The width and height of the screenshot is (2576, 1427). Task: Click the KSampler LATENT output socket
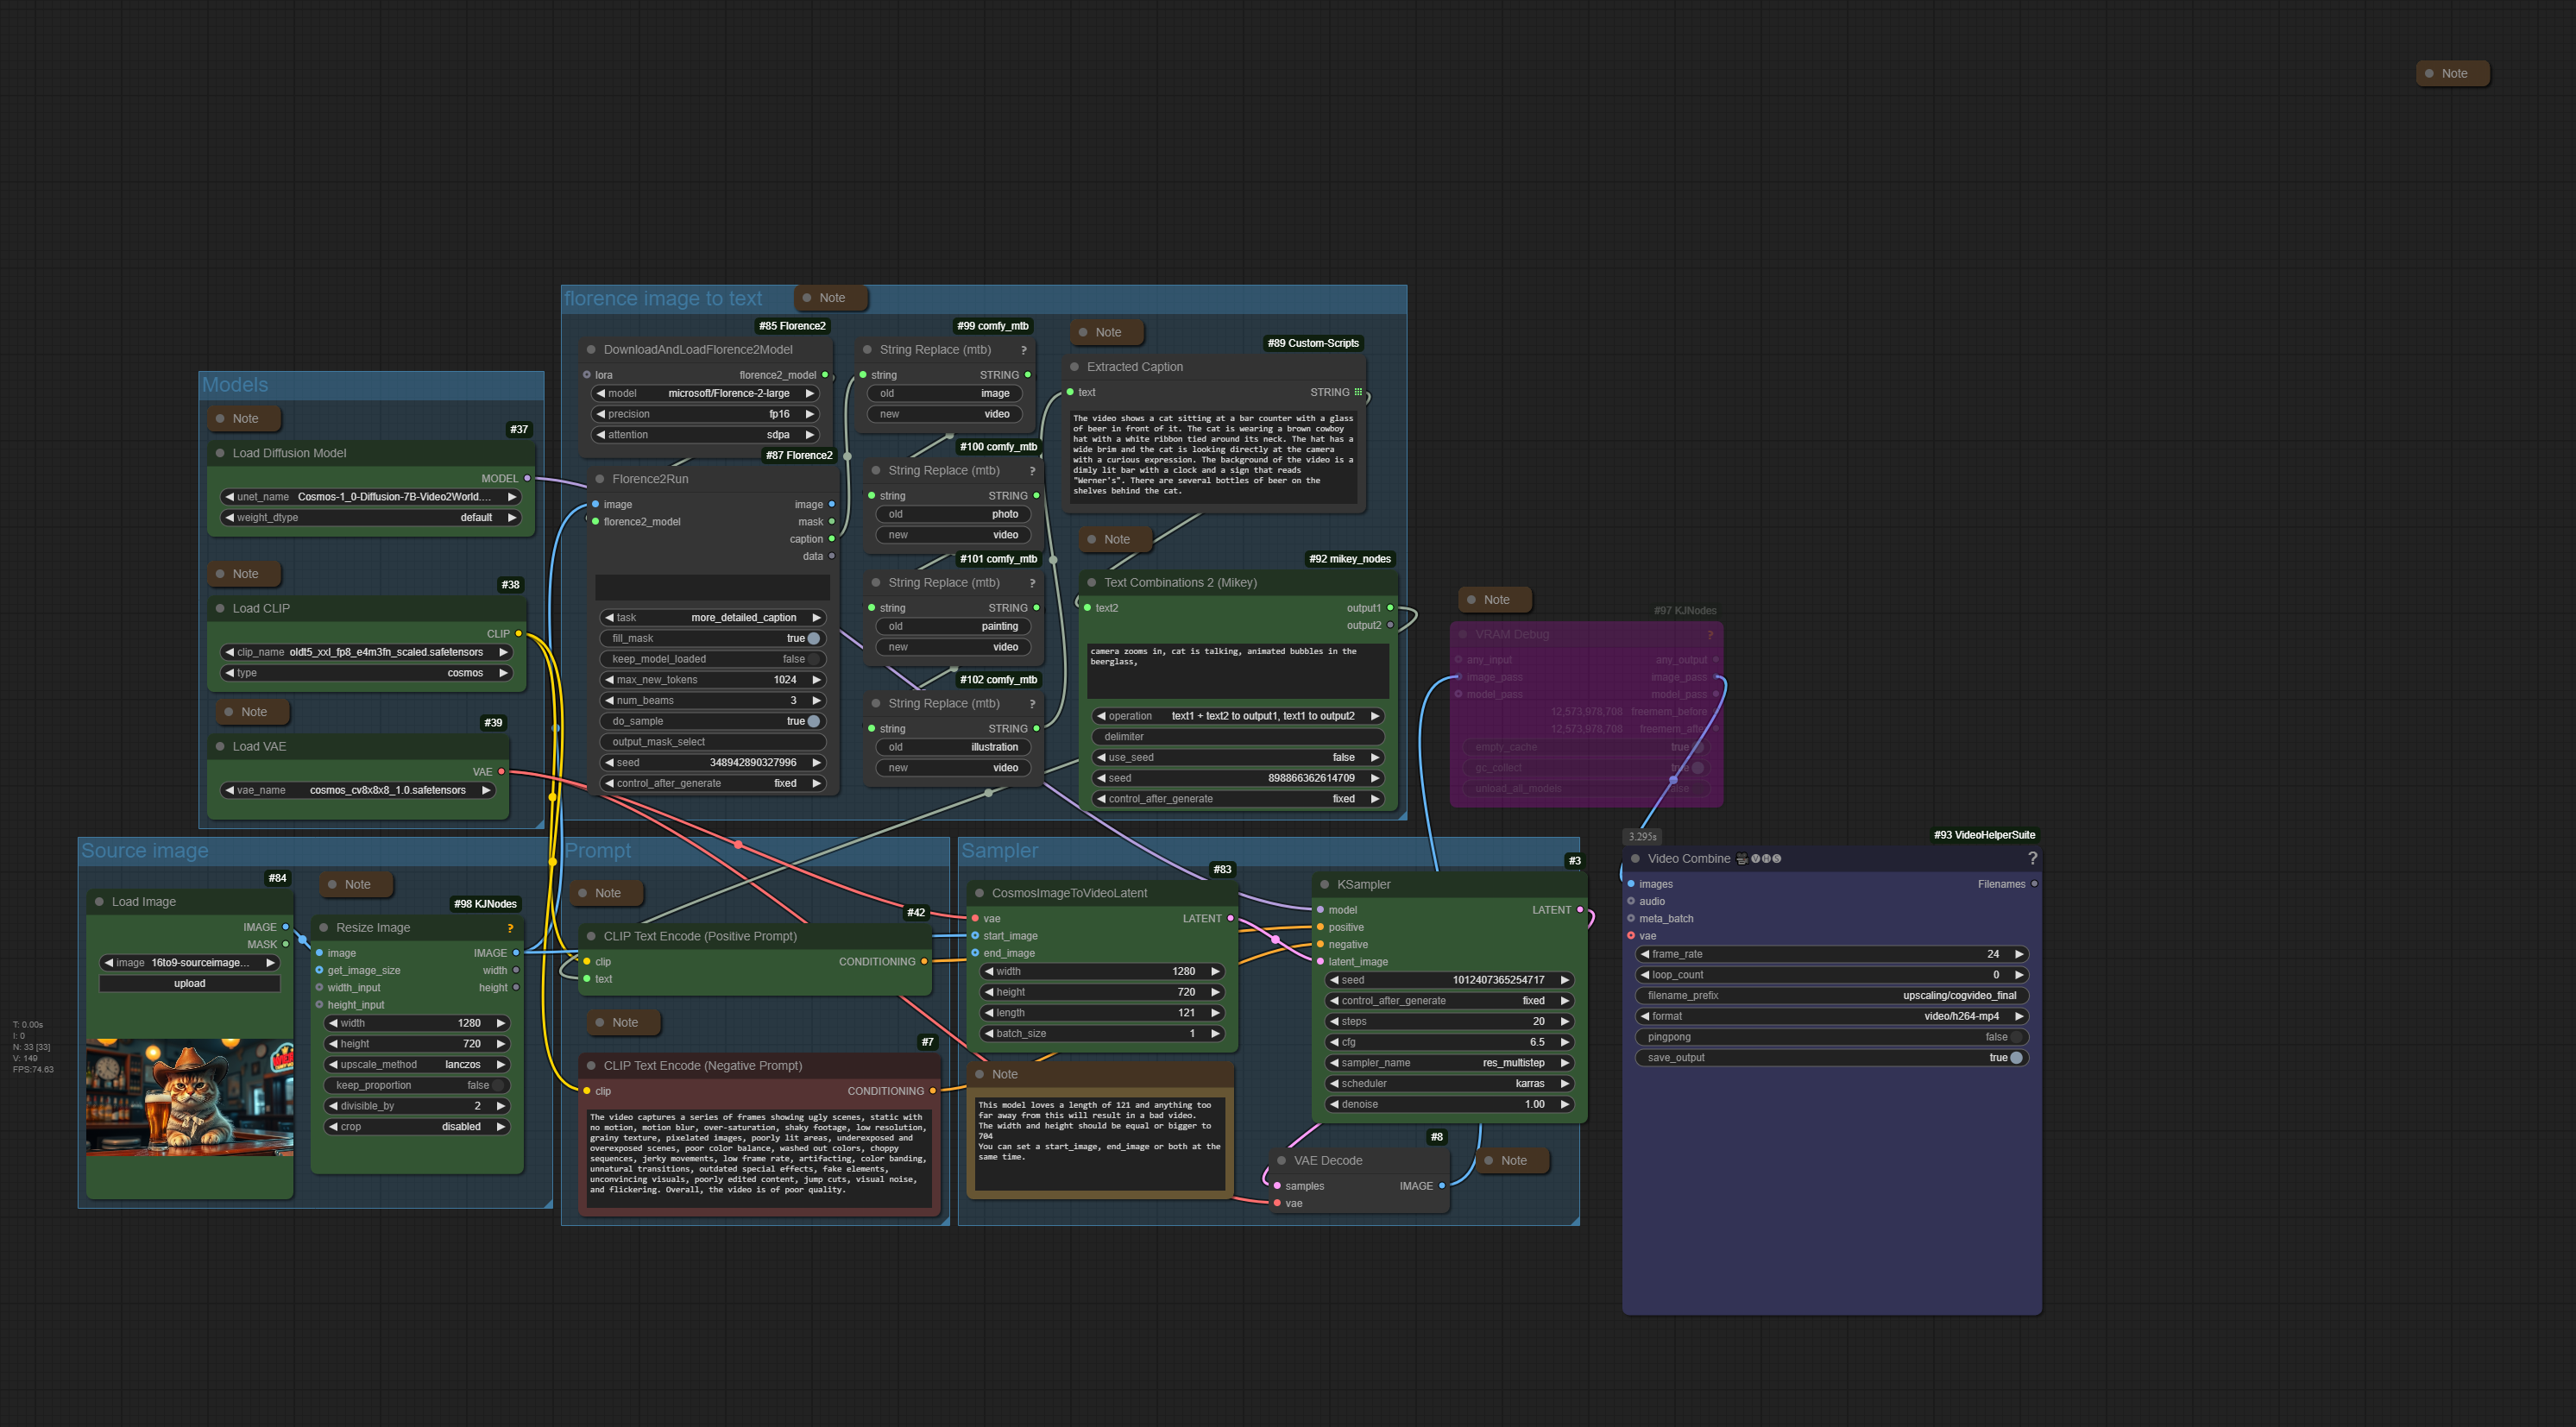1580,910
